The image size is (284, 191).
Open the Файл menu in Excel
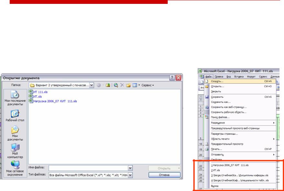(209, 77)
